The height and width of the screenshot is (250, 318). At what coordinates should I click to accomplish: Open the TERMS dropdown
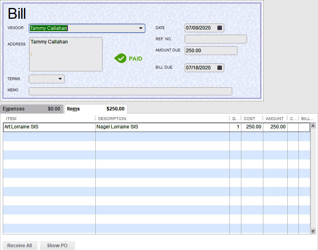60,79
